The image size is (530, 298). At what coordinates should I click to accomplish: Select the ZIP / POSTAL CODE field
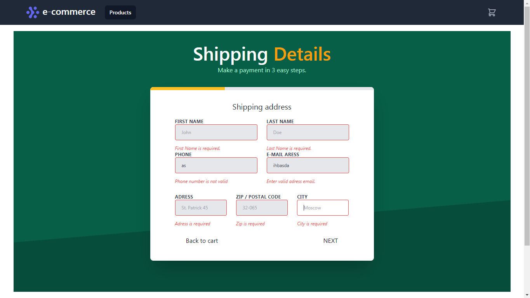click(x=262, y=207)
